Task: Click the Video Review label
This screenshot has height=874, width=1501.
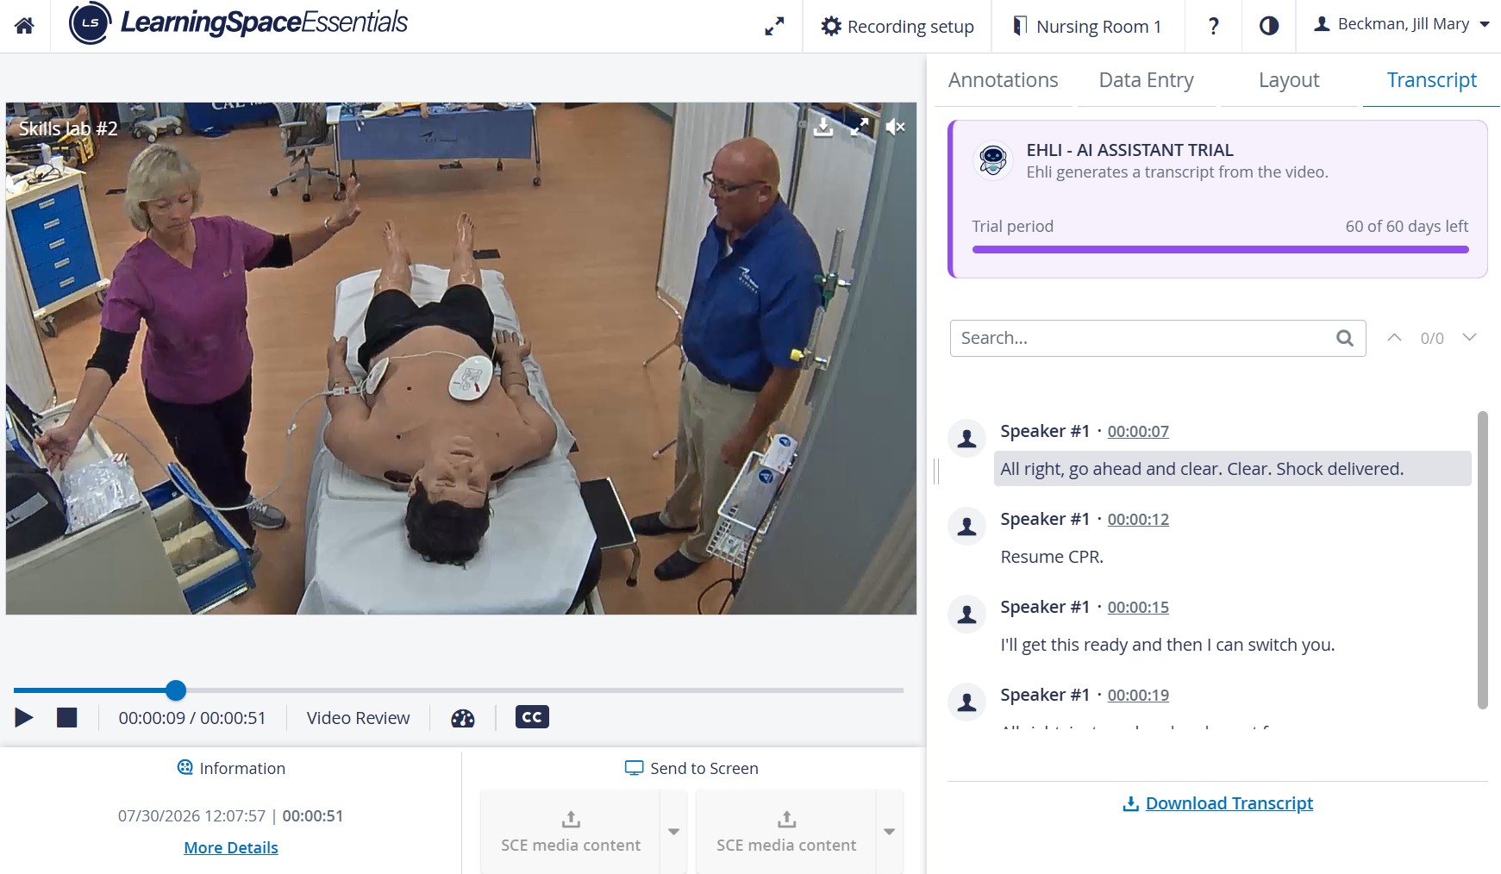Action: click(358, 718)
